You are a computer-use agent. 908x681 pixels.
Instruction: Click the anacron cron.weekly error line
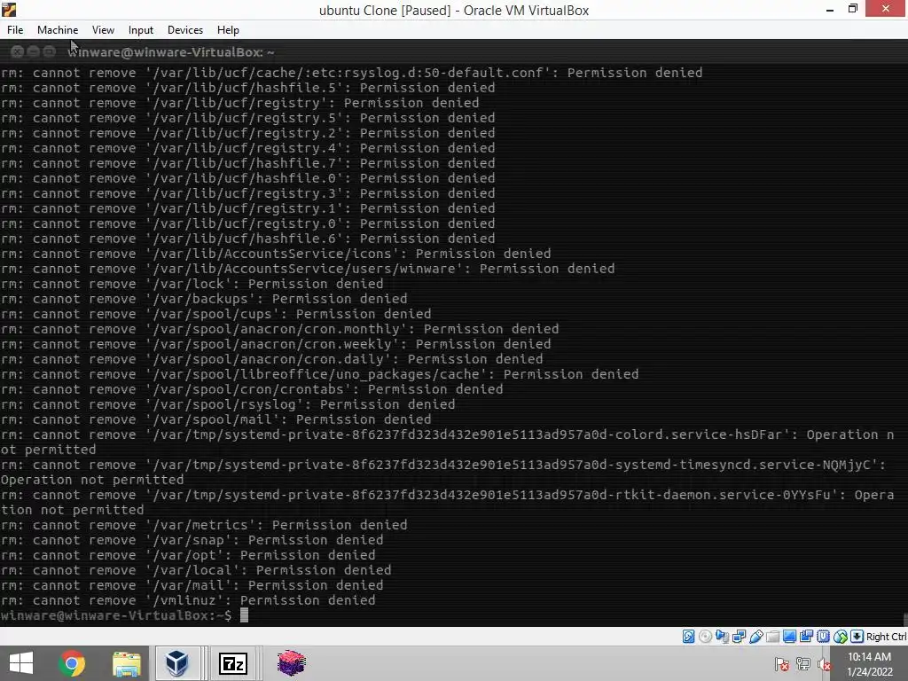[276, 344]
